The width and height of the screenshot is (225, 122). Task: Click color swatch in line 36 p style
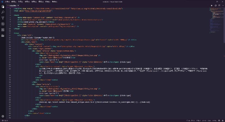pos(54,91)
